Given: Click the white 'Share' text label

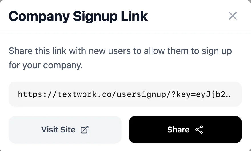Looking at the screenshot, I should (178, 130).
